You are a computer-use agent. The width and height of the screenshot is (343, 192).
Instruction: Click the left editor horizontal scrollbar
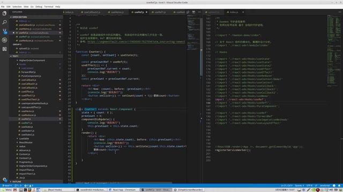(124, 182)
